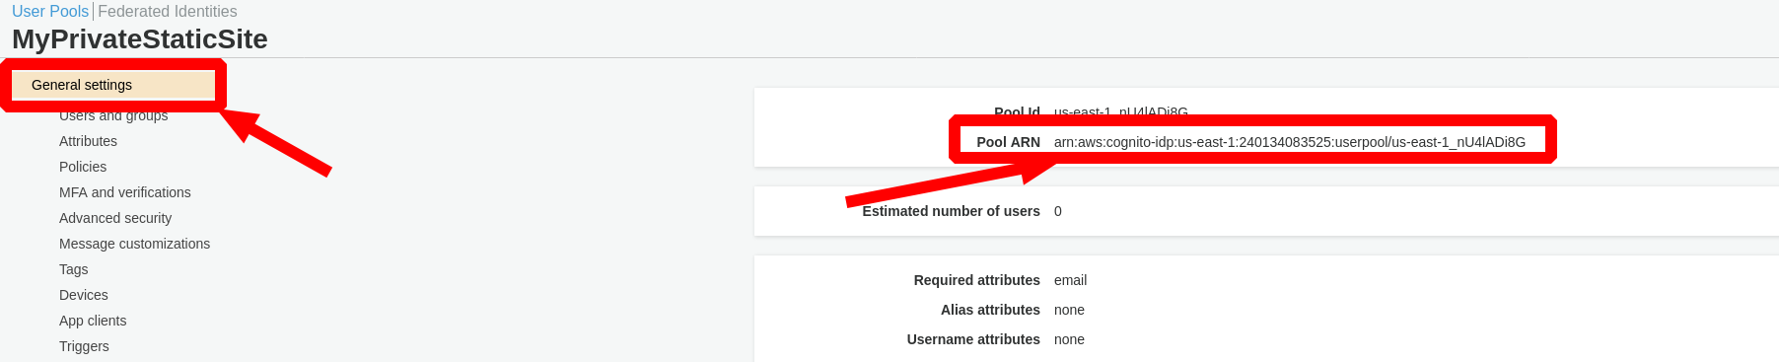The image size is (1779, 362).
Task: Select General settings in the sidebar
Action: (x=113, y=85)
